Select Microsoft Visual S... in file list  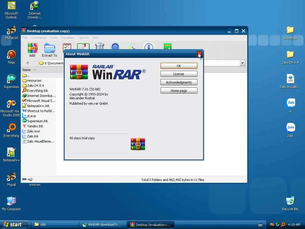pos(39,101)
